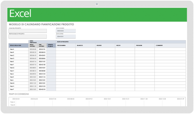Click the 'Fase J' table cell
This screenshot has height=114, width=194.
(19, 74)
